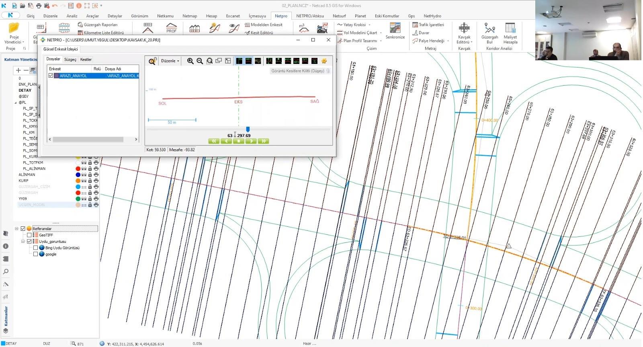Click the KURP layer orange color swatch
The width and height of the screenshot is (643, 347).
coord(78,181)
